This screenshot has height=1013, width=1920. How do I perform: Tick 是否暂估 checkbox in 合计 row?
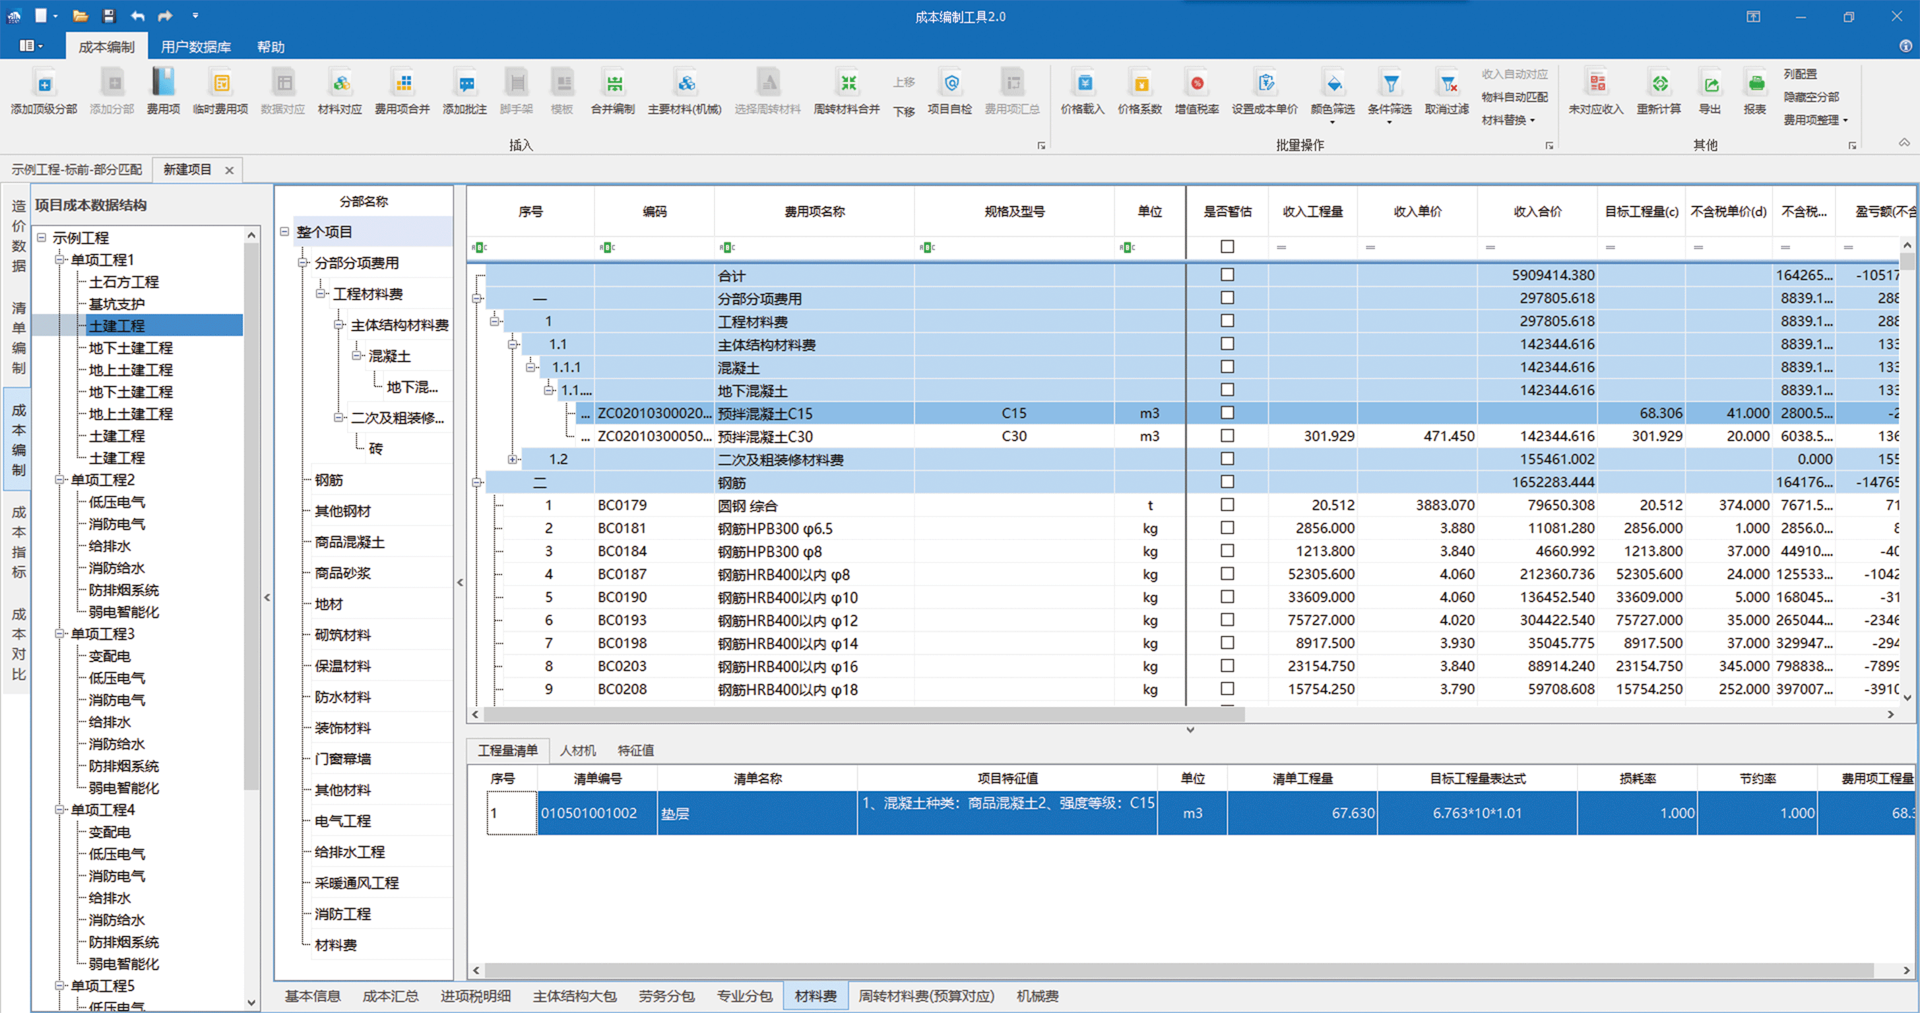pos(1228,275)
